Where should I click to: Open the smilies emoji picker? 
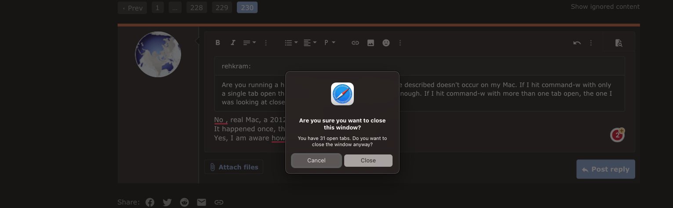tap(386, 43)
